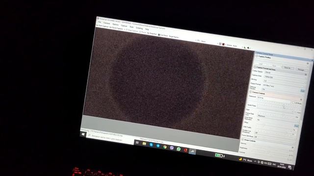Collapse the Capture Profiles section

click(257, 57)
